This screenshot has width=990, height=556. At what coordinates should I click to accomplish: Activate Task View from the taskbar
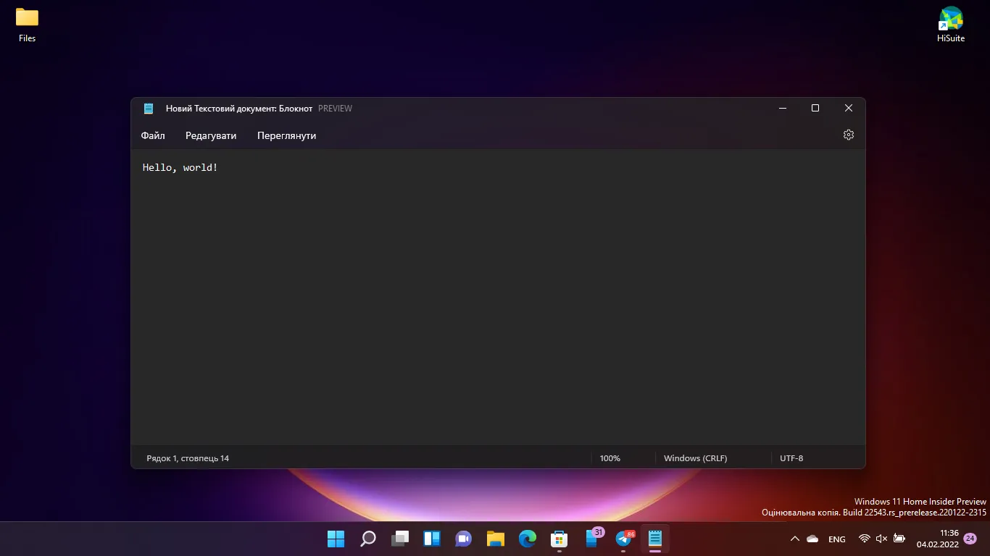[399, 539]
